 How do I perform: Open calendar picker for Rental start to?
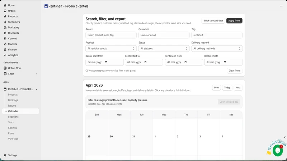click(146, 62)
